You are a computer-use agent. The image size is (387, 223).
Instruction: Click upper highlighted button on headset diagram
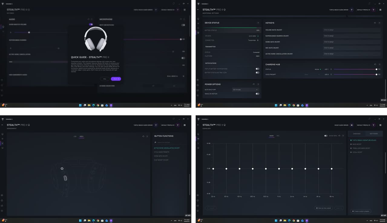62,168
